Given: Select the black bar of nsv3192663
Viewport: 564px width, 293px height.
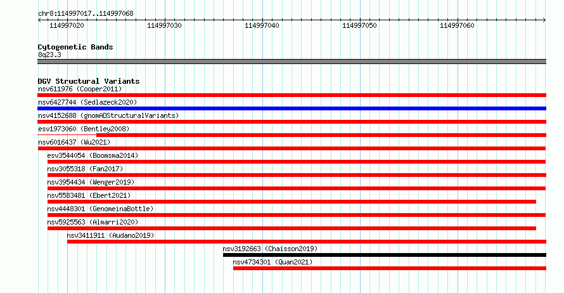Looking at the screenshot, I should pos(385,255).
